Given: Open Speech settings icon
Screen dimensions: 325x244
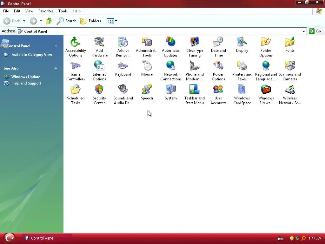Looking at the screenshot, I should (147, 92).
